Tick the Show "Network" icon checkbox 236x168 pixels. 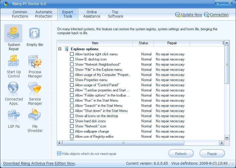[72, 126]
